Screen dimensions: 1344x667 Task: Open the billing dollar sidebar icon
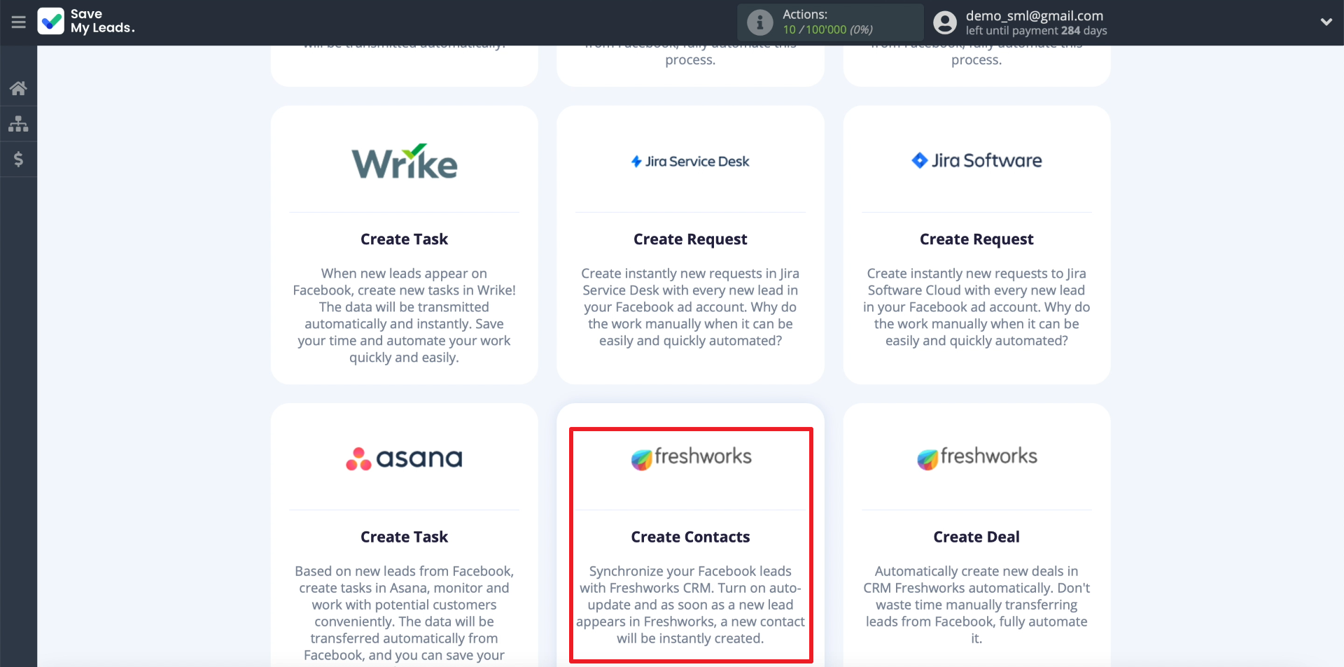click(18, 159)
